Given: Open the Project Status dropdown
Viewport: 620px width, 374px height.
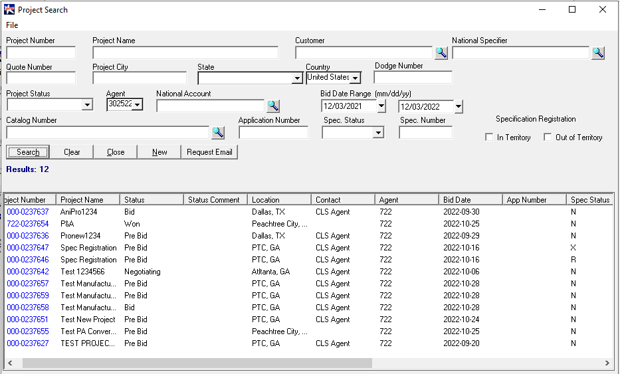Looking at the screenshot, I should pos(87,105).
